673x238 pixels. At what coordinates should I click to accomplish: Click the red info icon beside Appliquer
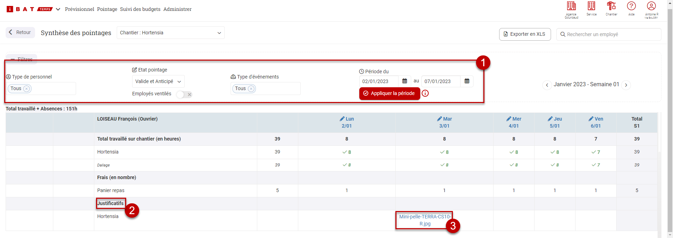point(425,94)
